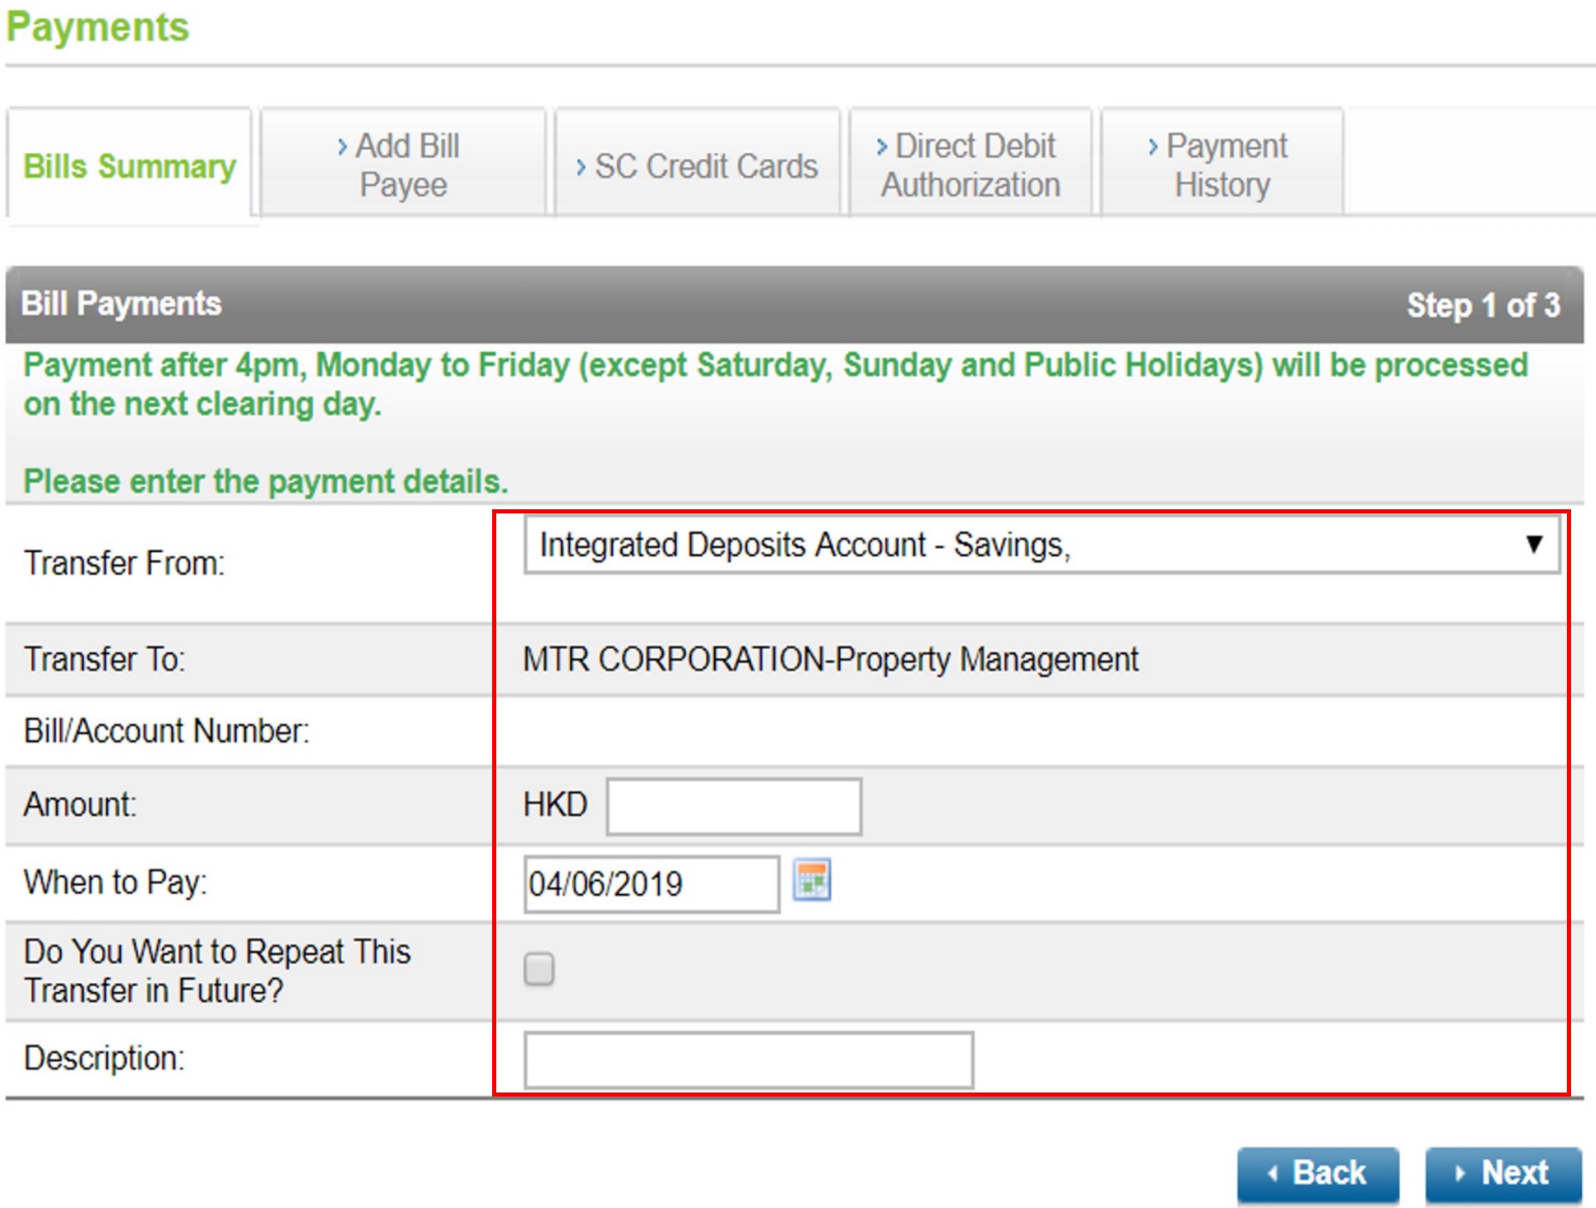Image resolution: width=1596 pixels, height=1208 pixels.
Task: Select the Bills Summary tab
Action: (x=128, y=165)
